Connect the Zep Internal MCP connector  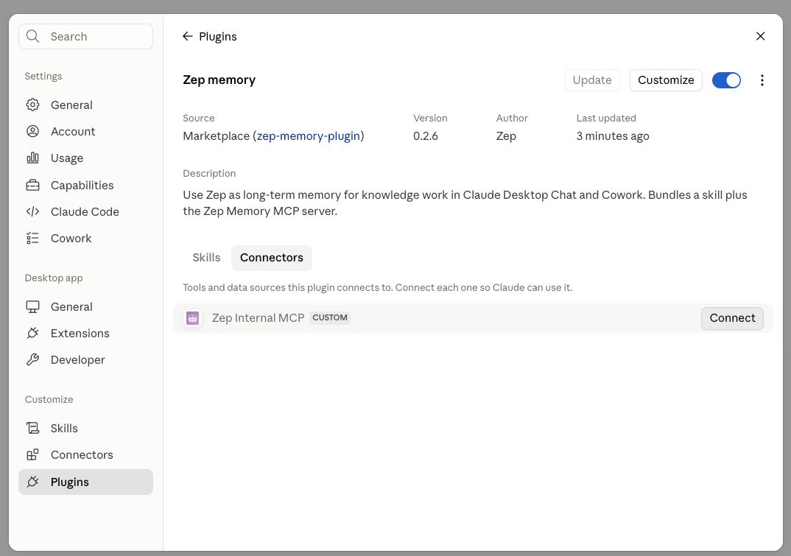coord(733,318)
